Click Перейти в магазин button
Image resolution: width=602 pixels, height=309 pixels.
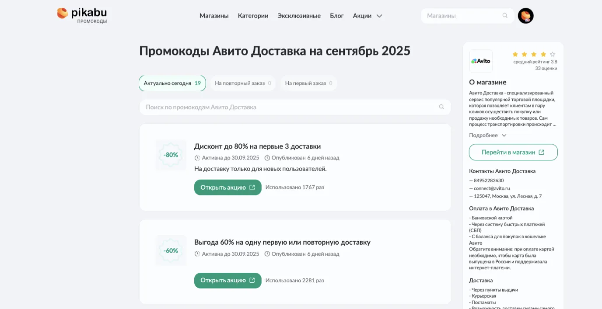[x=513, y=152]
